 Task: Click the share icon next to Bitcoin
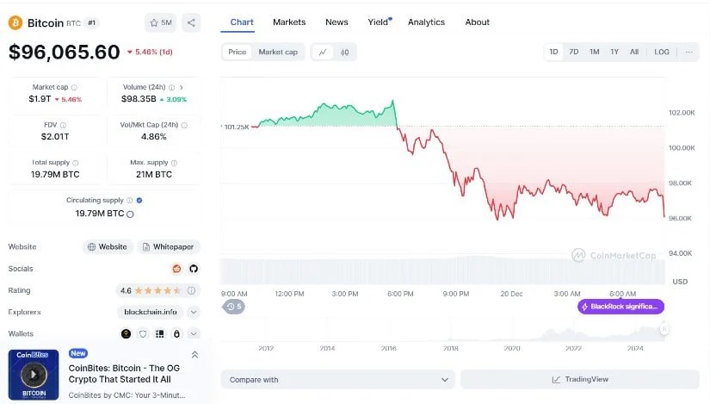pos(191,23)
